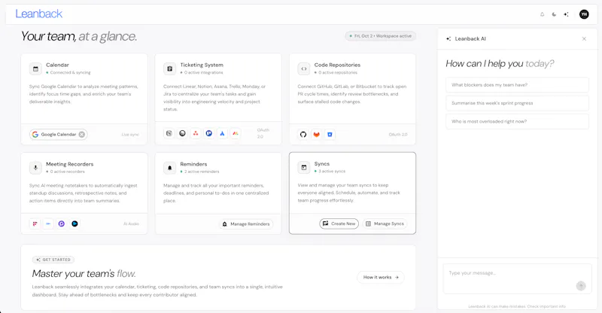Click the Calendar card title

pos(58,65)
